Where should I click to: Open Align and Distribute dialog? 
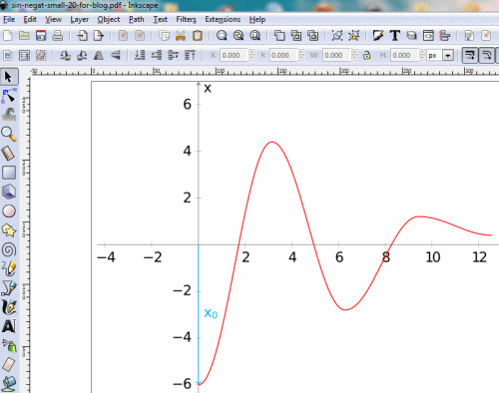tap(445, 36)
